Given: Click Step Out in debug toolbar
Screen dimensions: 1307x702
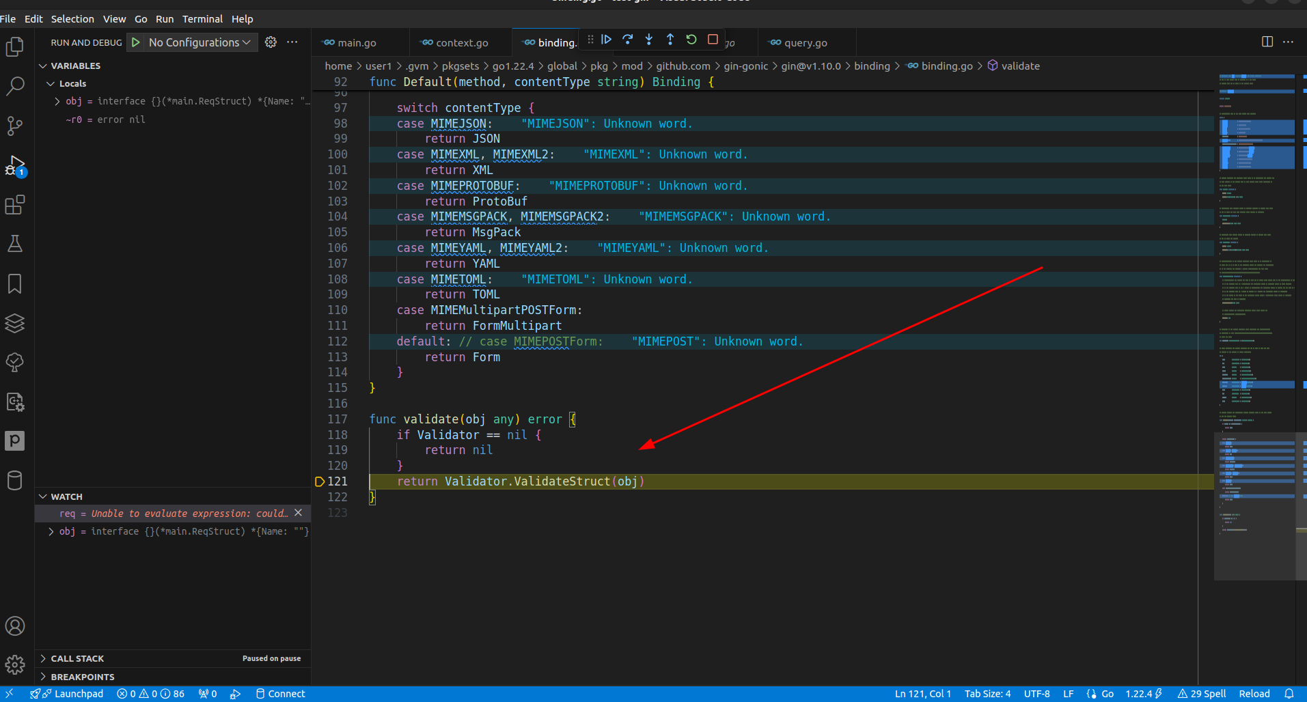Looking at the screenshot, I should (x=670, y=40).
